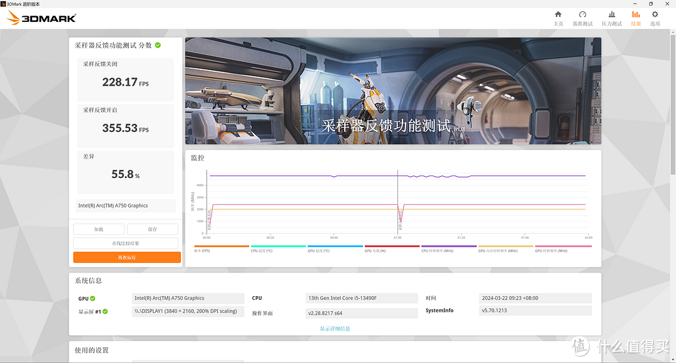
Task: Open the Stress Tests icon
Action: pos(612,14)
